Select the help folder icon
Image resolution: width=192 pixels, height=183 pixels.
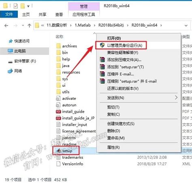point(58,59)
